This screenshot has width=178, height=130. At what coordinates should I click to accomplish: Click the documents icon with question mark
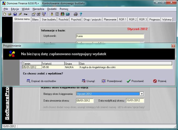coord(44,14)
